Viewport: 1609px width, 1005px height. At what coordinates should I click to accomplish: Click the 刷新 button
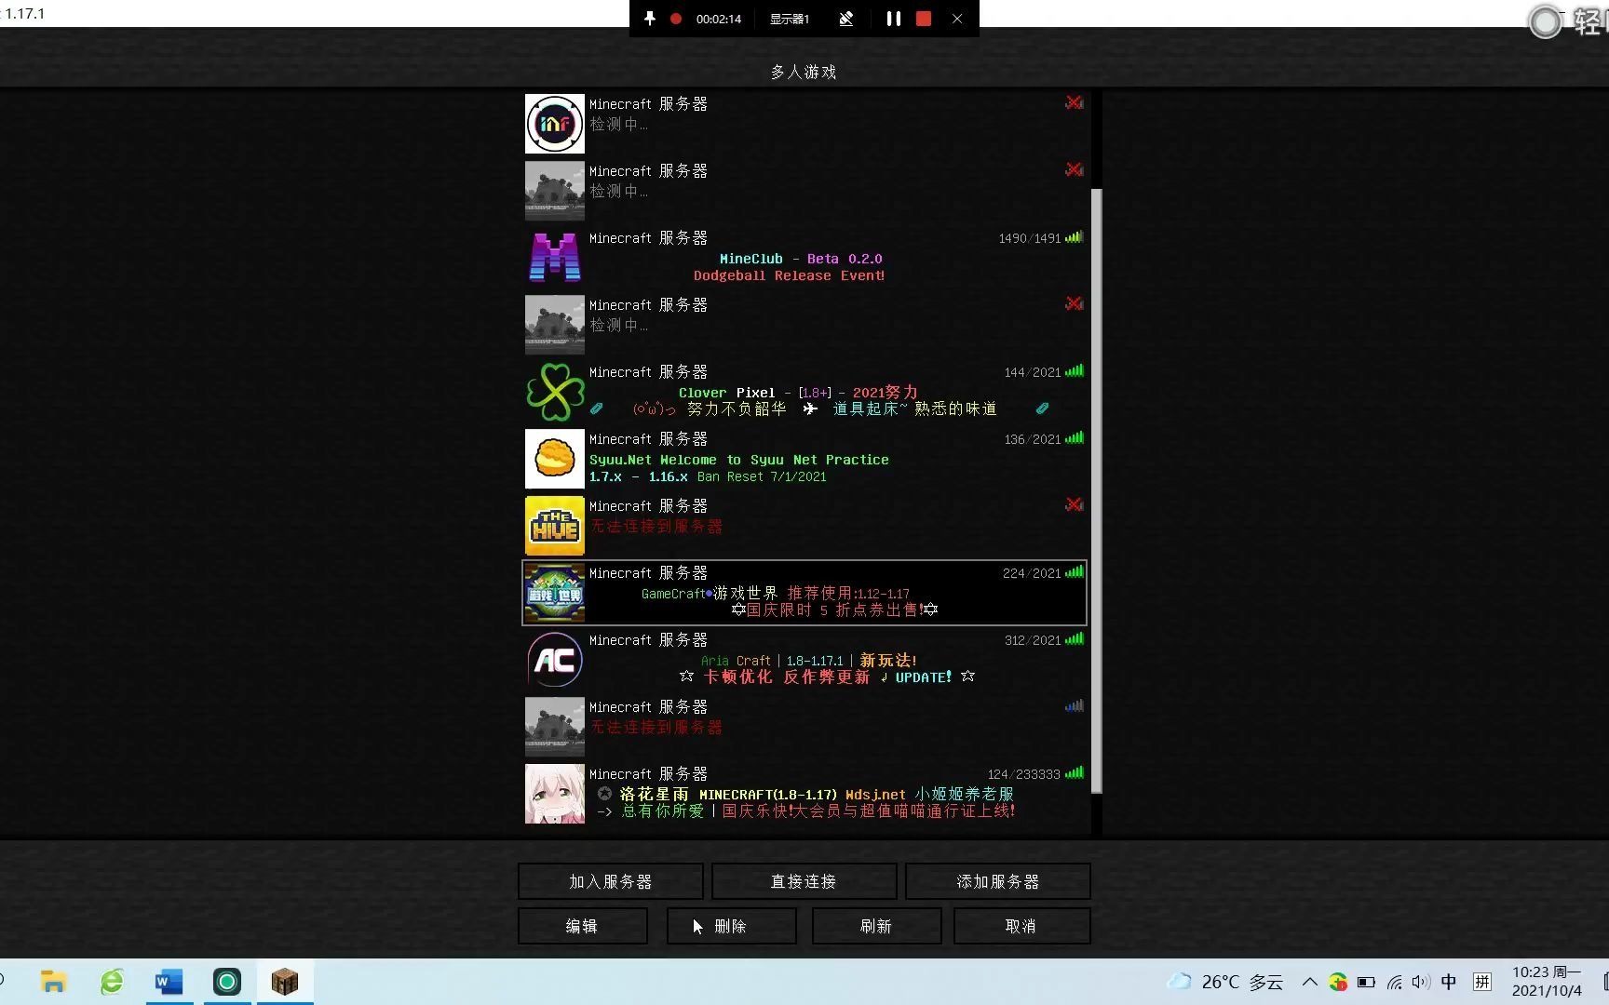(x=876, y=926)
